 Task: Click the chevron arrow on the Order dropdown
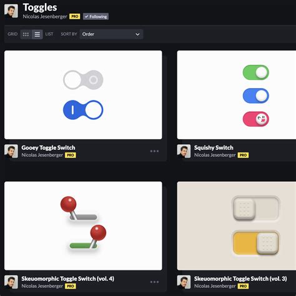point(137,34)
